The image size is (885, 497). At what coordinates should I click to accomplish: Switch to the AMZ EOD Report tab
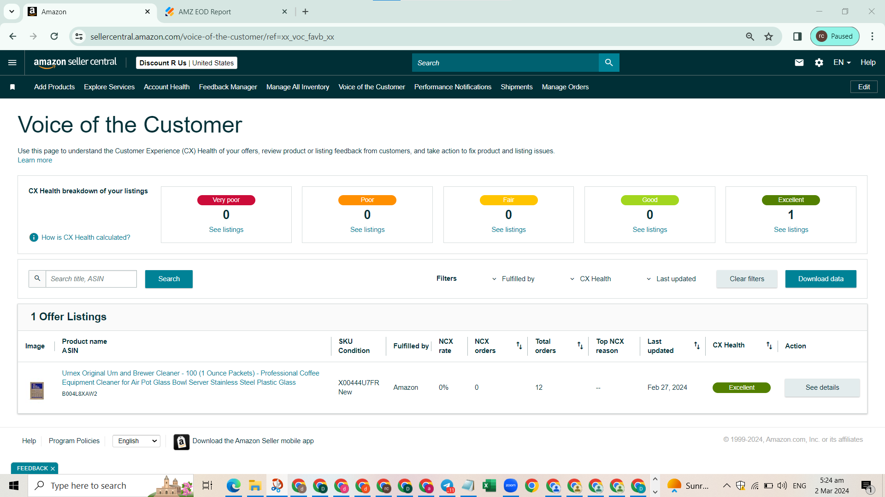226,12
